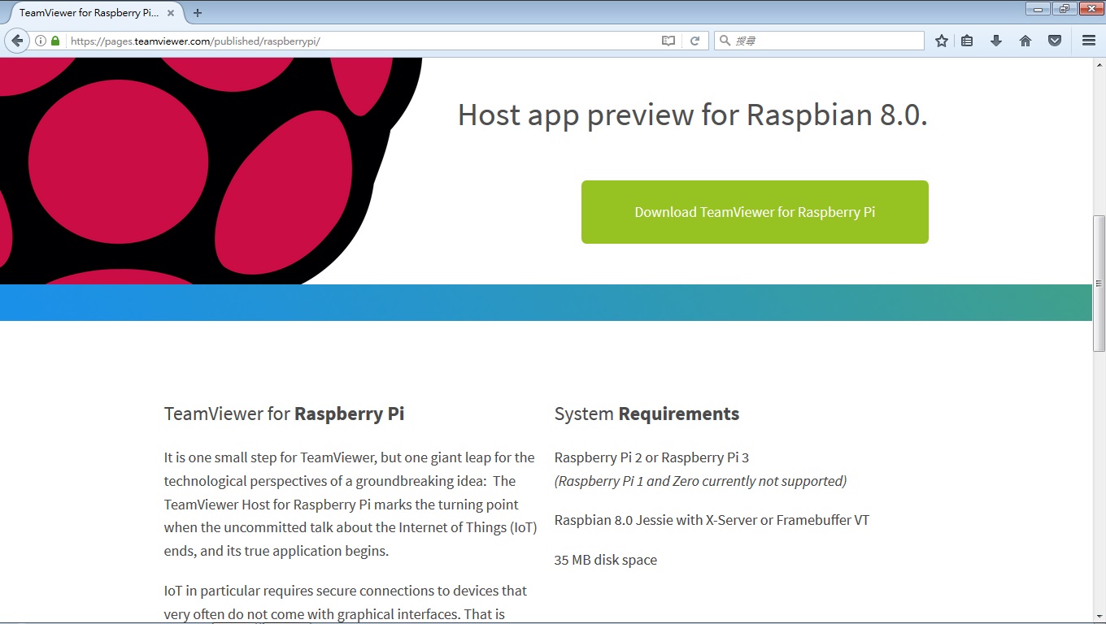Image resolution: width=1106 pixels, height=624 pixels.
Task: Open a new tab with plus button
Action: 198,13
